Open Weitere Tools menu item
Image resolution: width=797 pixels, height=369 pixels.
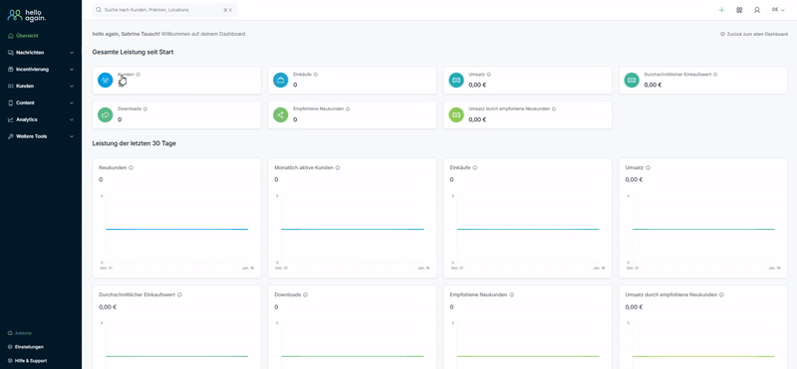click(x=31, y=136)
